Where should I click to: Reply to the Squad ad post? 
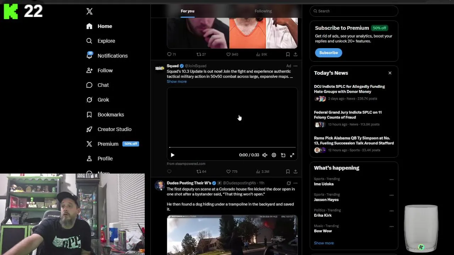169,171
